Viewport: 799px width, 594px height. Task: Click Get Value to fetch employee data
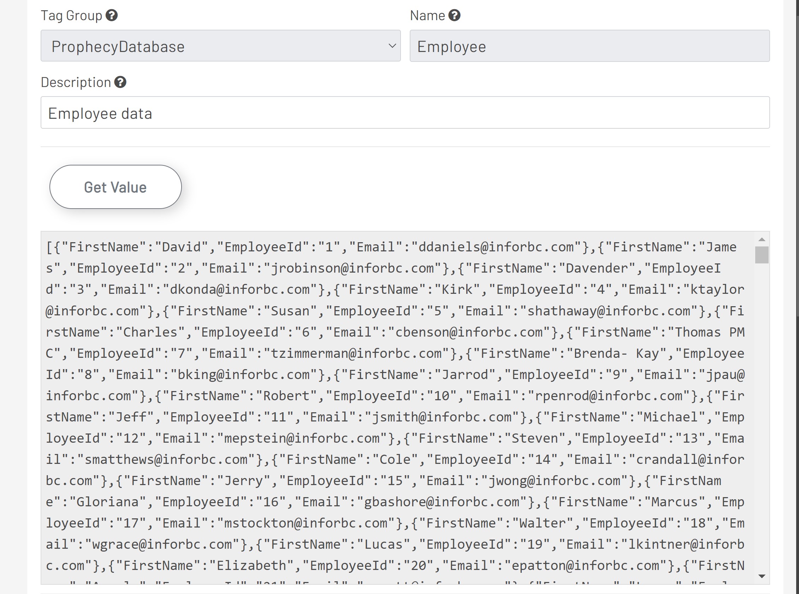tap(115, 186)
